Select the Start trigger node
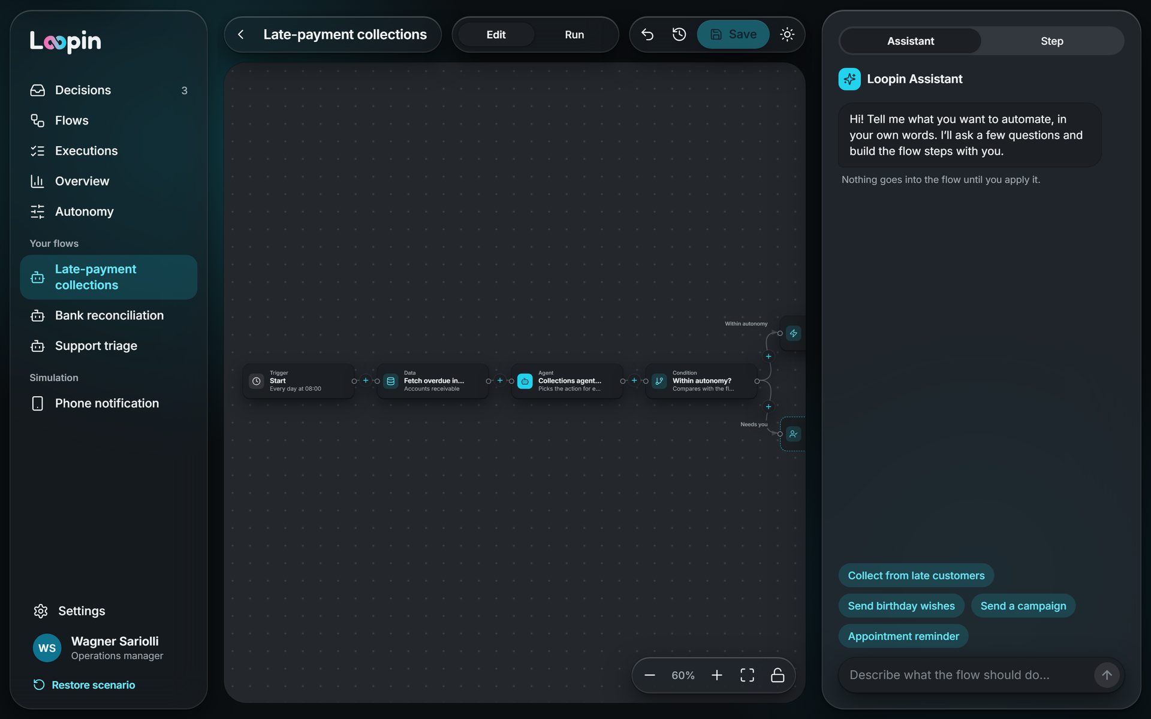The height and width of the screenshot is (719, 1151). click(298, 381)
